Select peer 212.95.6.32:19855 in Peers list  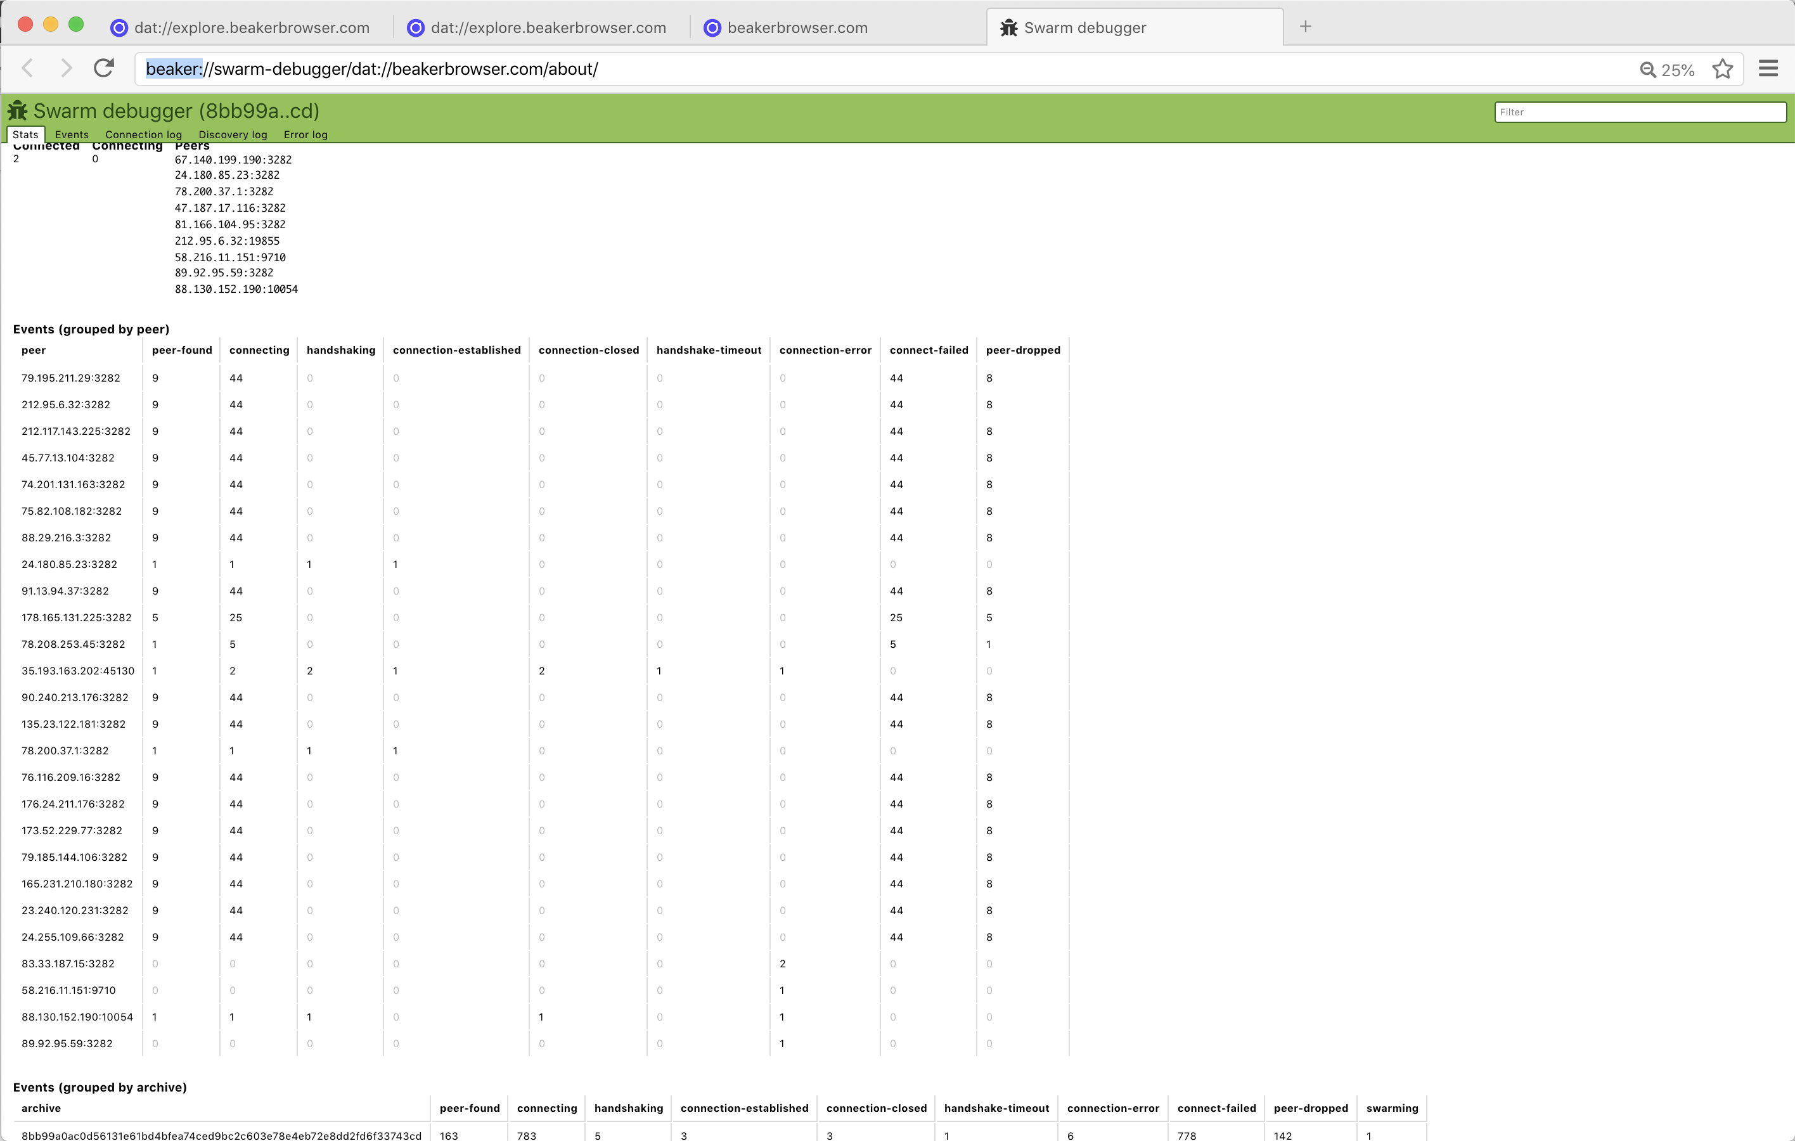click(x=228, y=241)
